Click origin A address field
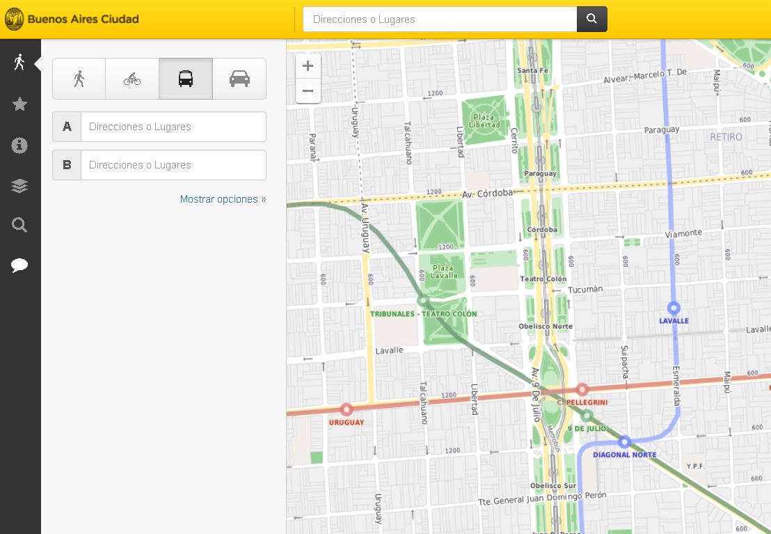Screen dimensions: 771x534 tap(173, 127)
